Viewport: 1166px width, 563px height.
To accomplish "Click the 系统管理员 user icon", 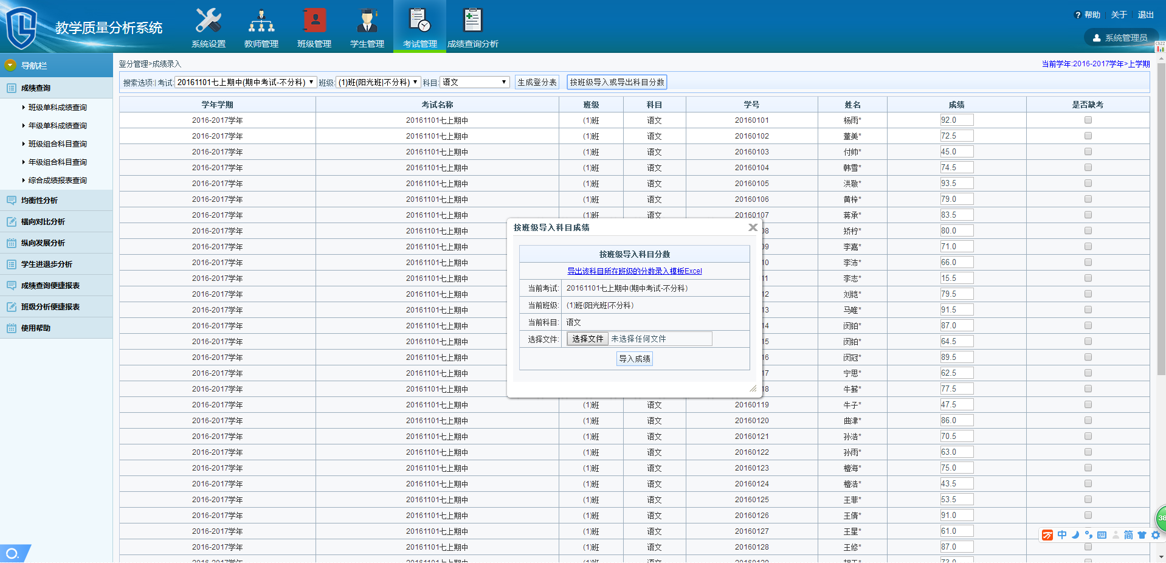I will (1097, 38).
